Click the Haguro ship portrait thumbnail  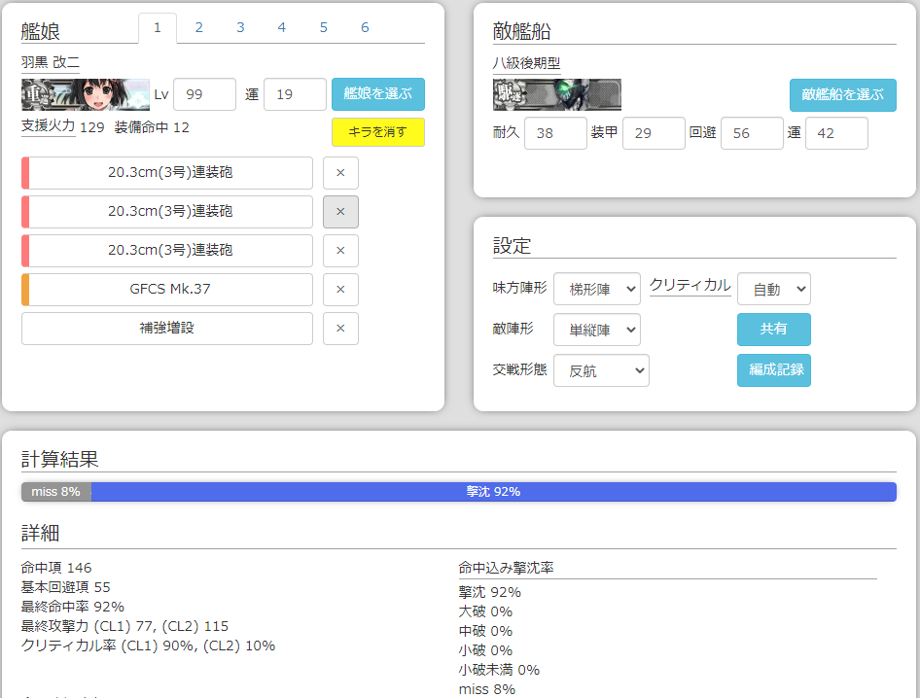[x=86, y=94]
